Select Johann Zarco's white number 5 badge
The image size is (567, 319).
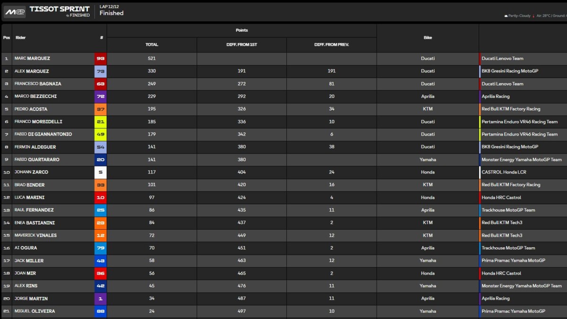(100, 172)
